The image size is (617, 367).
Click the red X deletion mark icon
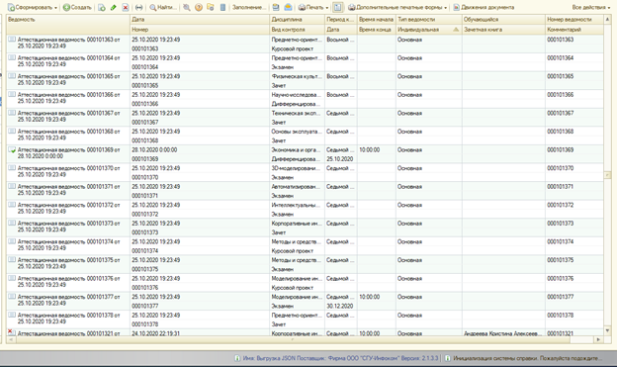point(126,7)
